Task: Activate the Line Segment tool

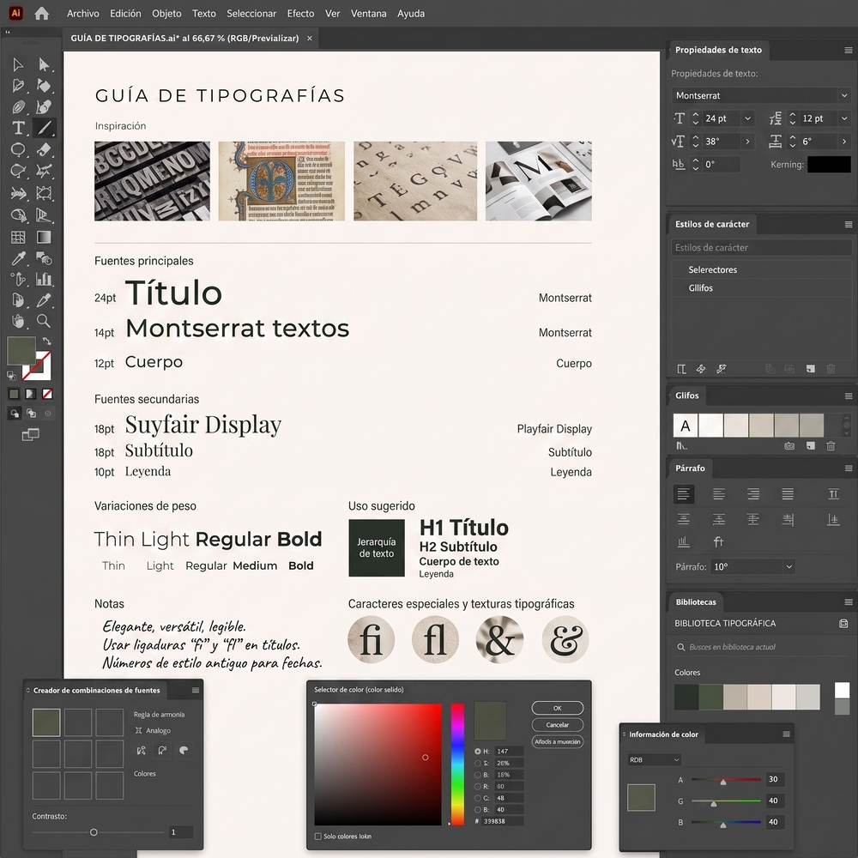Action: coord(44,128)
